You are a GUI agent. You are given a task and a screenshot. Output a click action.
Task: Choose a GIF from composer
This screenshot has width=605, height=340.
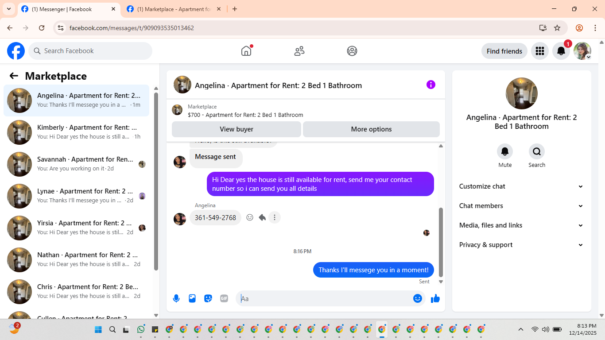(224, 298)
